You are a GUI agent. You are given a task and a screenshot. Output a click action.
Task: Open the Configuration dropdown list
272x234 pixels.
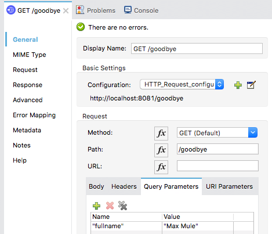(x=219, y=84)
